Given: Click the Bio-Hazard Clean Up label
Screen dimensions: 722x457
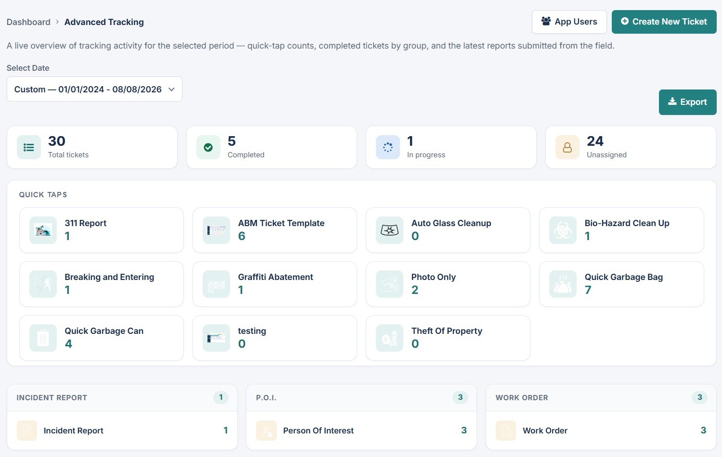Looking at the screenshot, I should (x=627, y=223).
